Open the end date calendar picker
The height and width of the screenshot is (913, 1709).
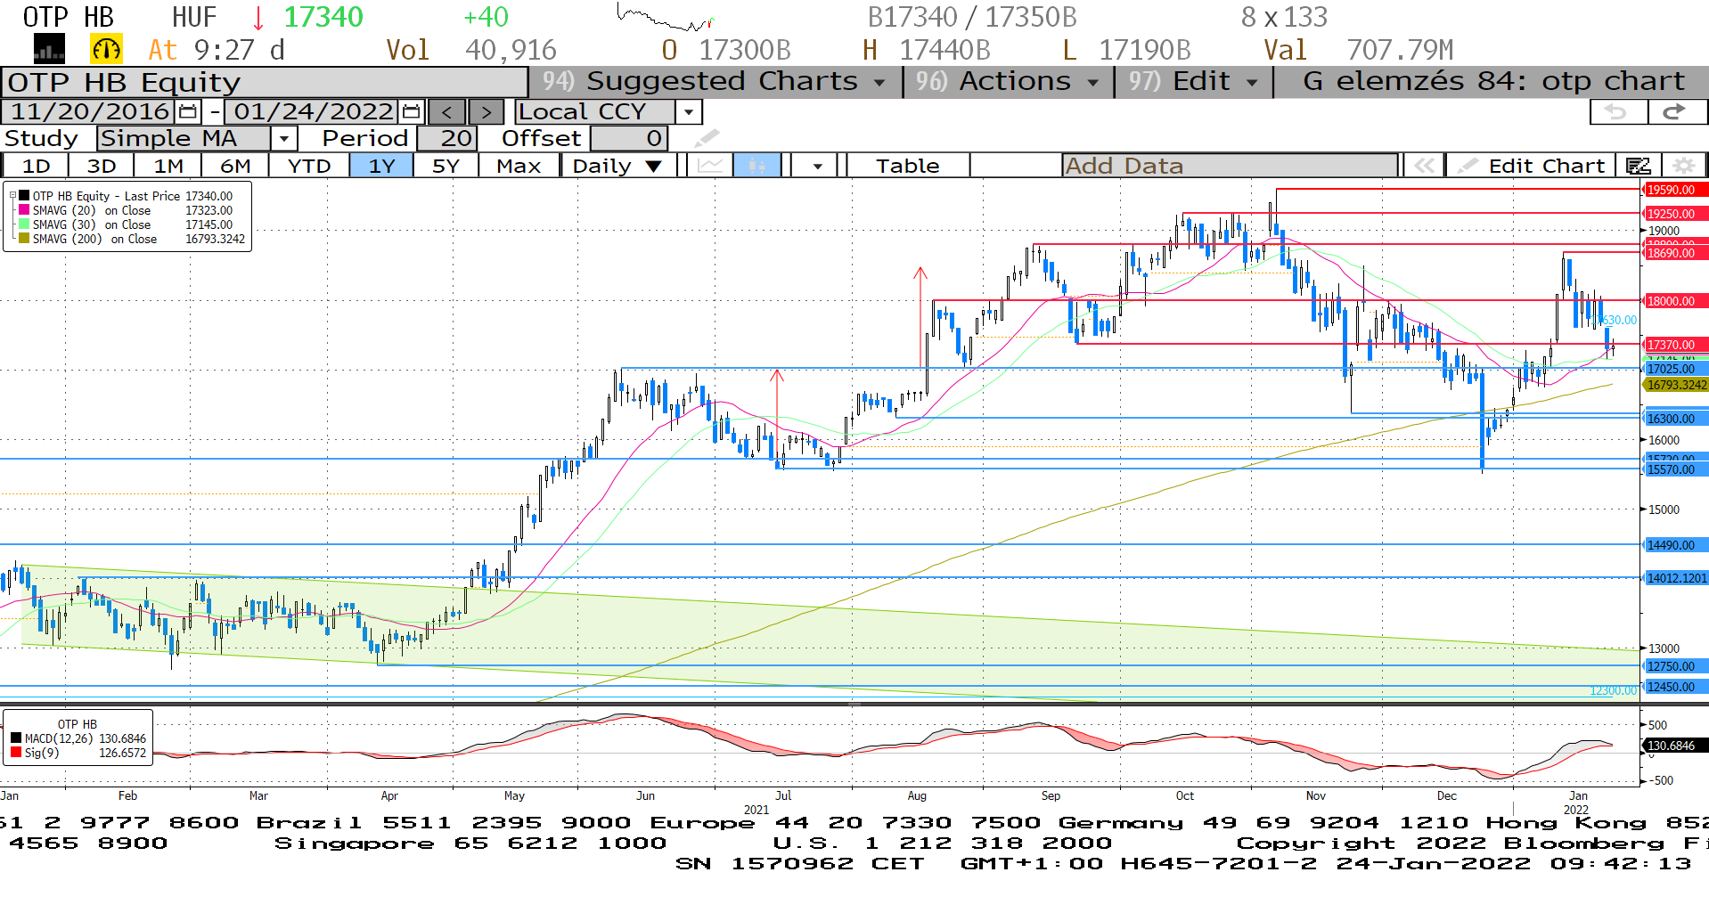coord(411,111)
